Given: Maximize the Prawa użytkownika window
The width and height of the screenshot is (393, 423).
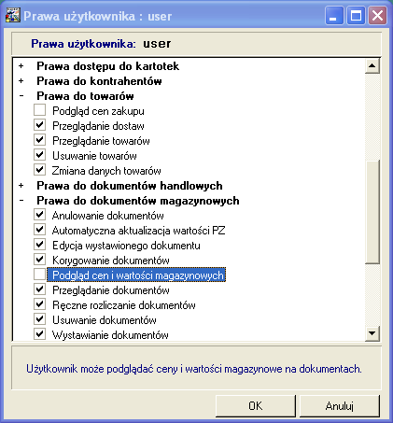Looking at the screenshot, I should [x=356, y=16].
